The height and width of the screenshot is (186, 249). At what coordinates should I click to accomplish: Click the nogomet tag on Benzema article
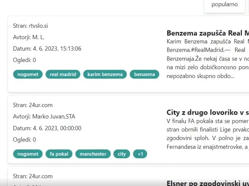coord(28,74)
